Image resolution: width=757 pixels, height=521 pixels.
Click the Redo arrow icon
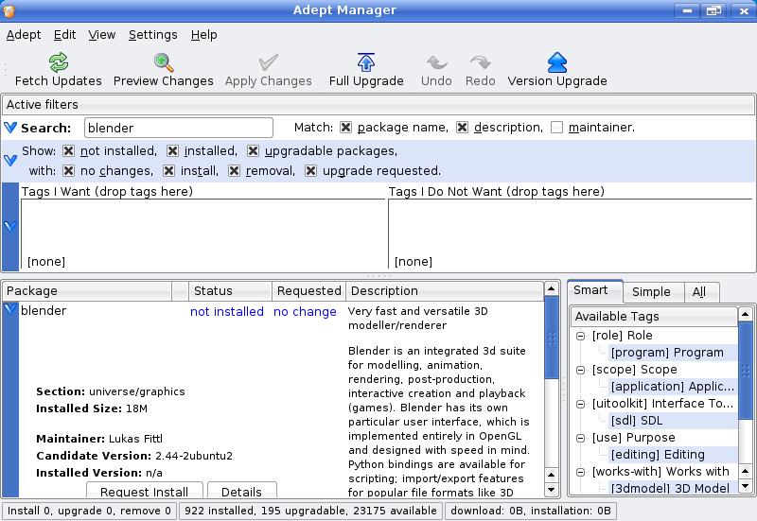point(481,62)
